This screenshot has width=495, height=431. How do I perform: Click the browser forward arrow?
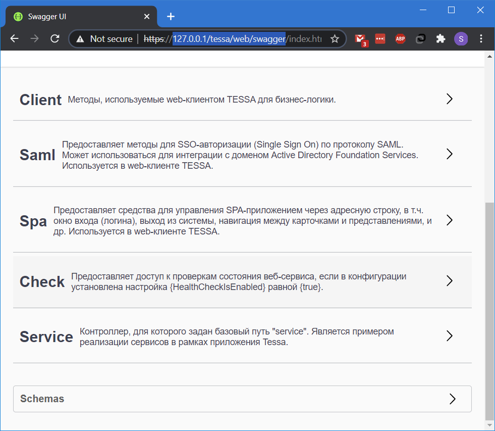point(34,38)
